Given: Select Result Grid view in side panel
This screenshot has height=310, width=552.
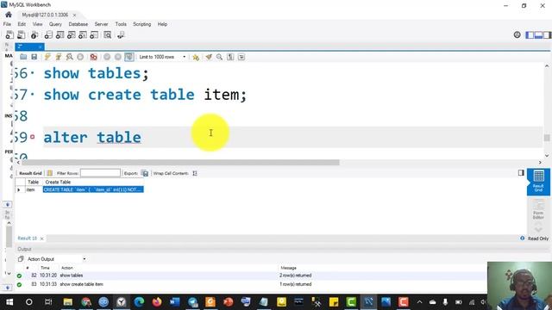Looking at the screenshot, I should pos(538,182).
